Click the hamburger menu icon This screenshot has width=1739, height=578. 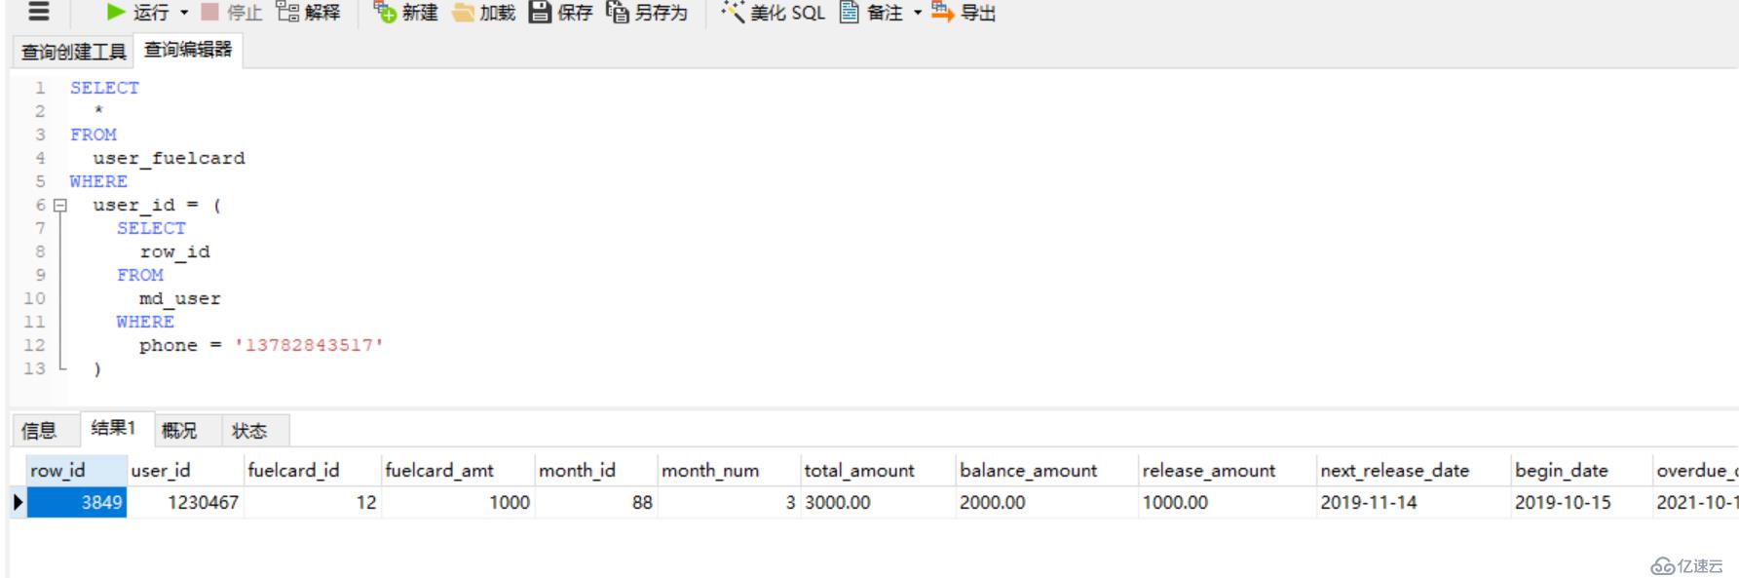(38, 12)
